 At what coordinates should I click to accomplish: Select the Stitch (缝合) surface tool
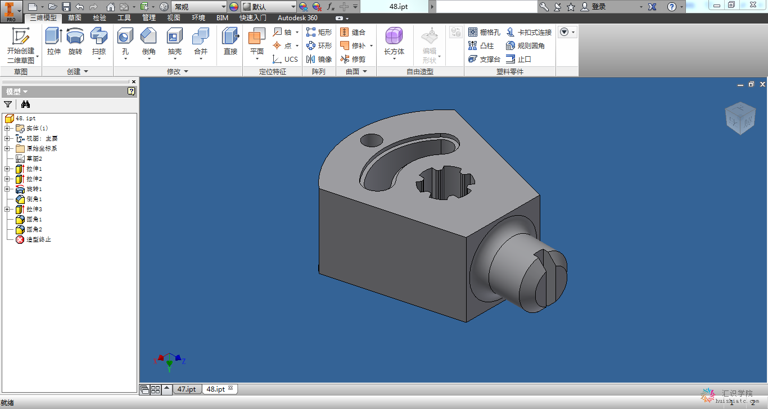tap(353, 32)
